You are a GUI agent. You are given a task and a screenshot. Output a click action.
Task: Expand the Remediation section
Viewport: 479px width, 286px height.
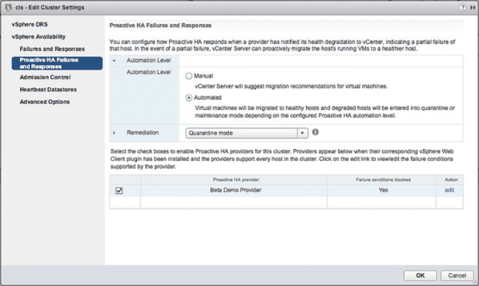[114, 133]
